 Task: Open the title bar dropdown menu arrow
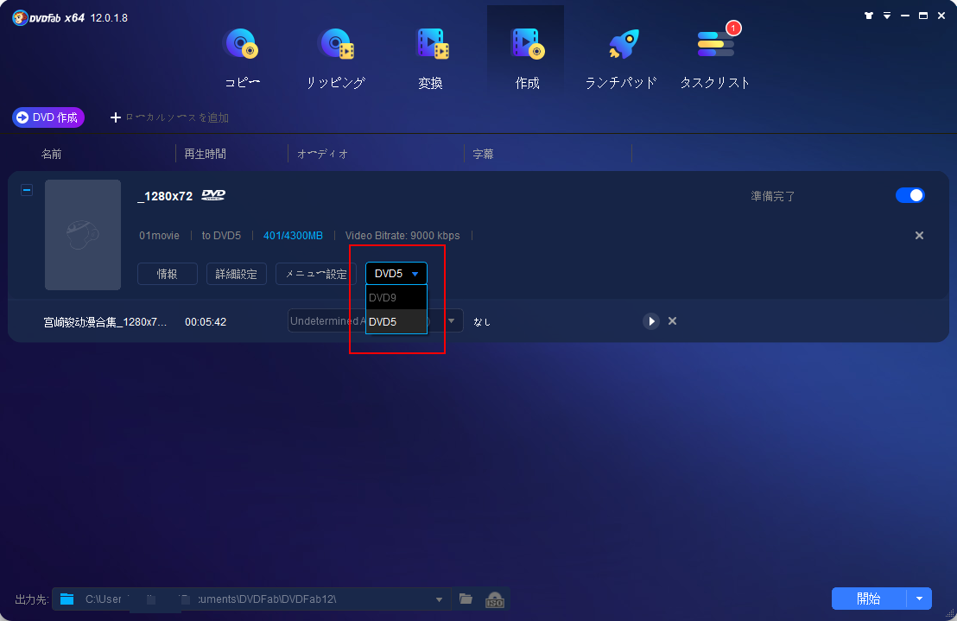(887, 16)
